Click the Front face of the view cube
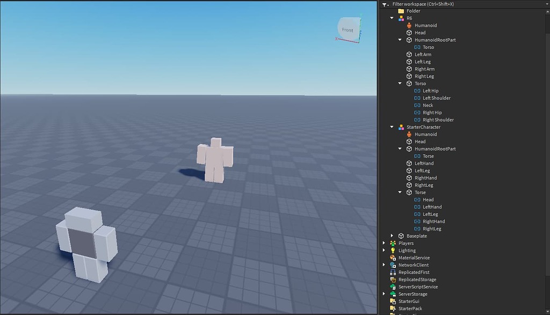This screenshot has height=315, width=550. tap(347, 29)
